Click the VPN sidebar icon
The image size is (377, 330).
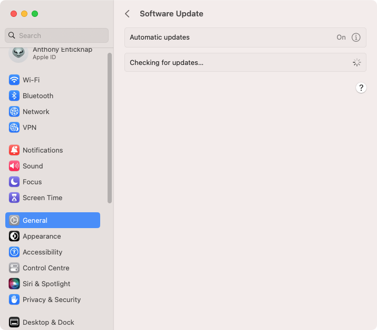click(x=14, y=128)
